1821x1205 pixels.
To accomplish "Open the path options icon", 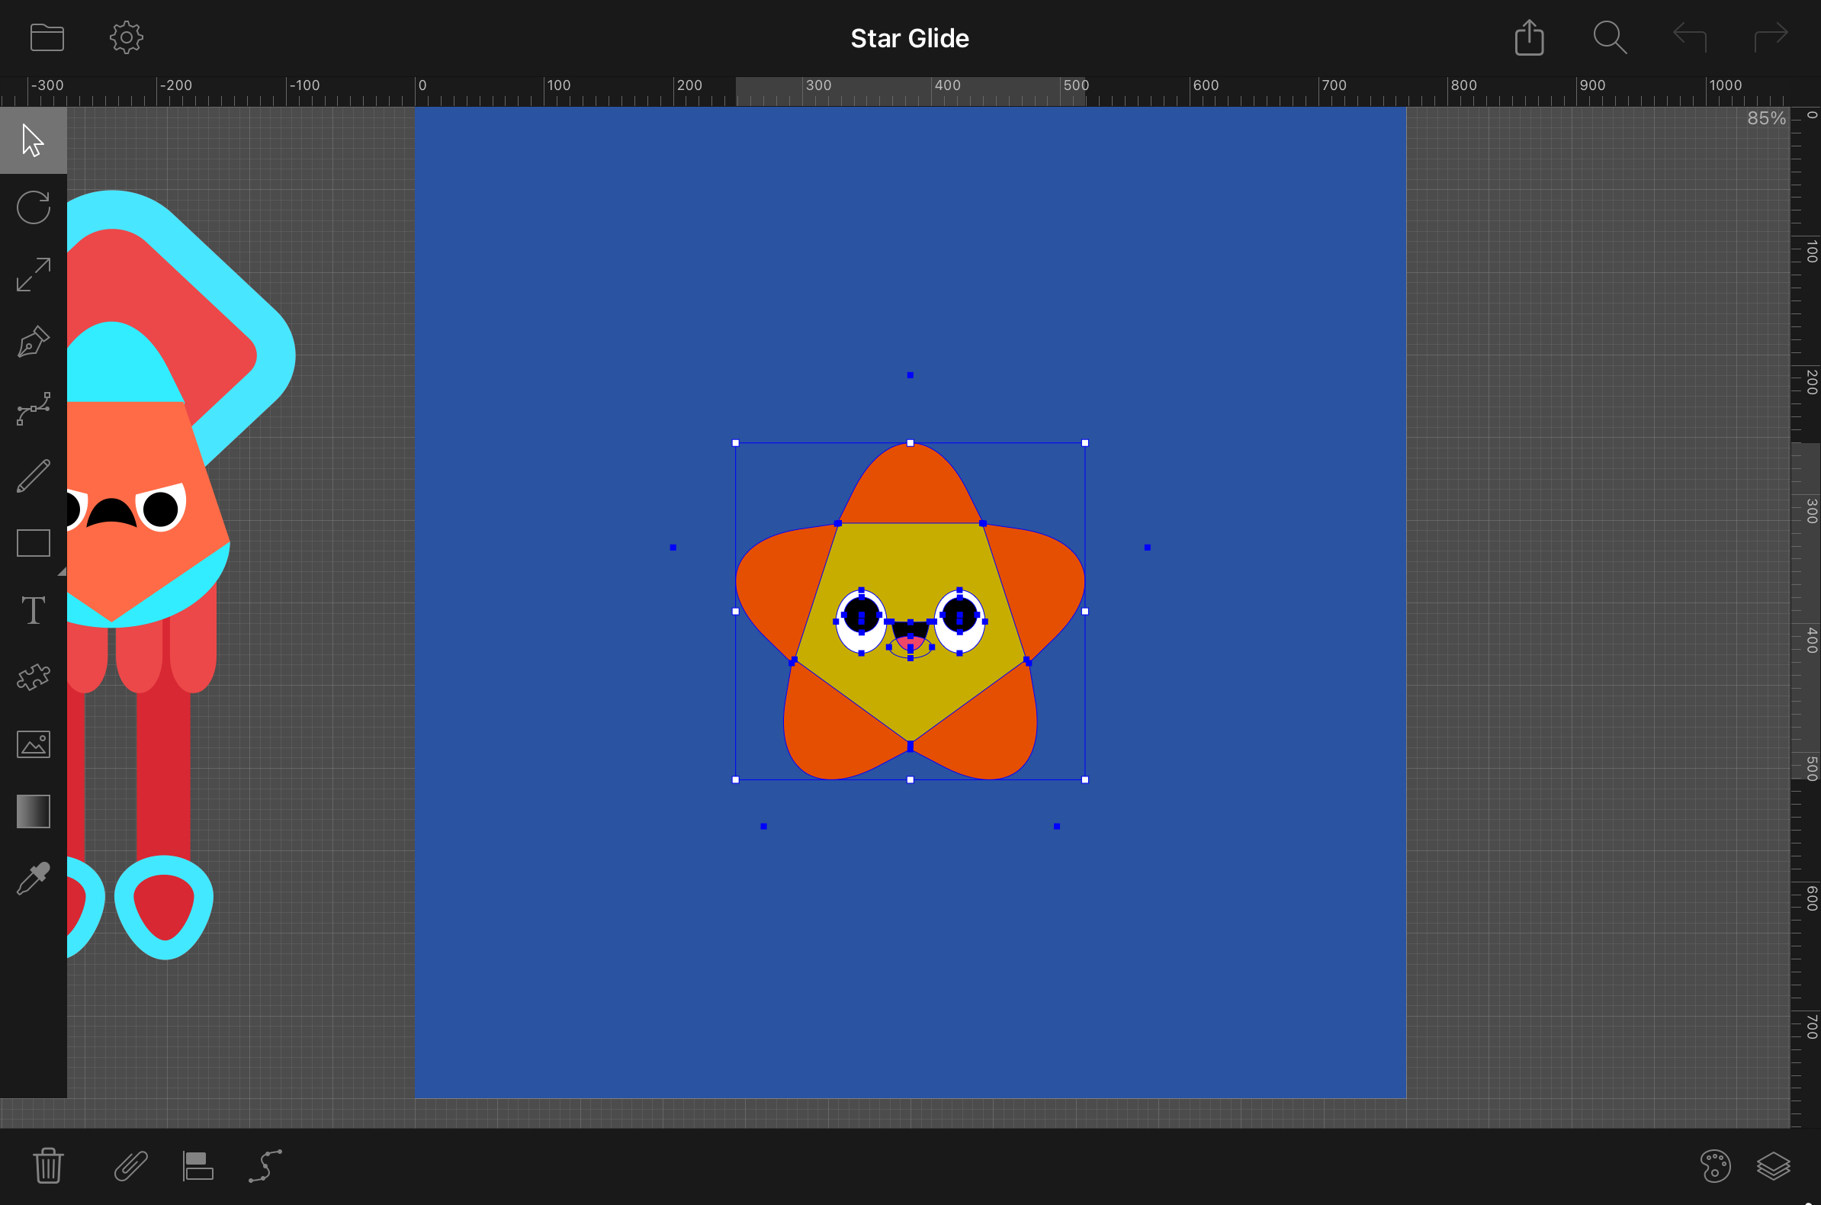I will (x=265, y=1166).
